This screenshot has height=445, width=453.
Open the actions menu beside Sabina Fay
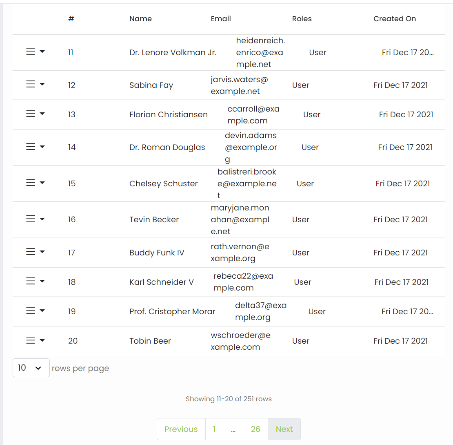pyautogui.click(x=31, y=84)
